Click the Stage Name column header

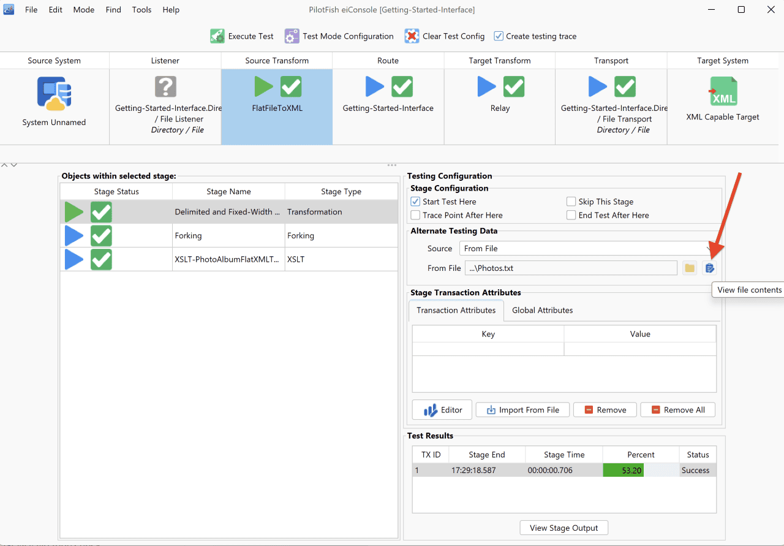pyautogui.click(x=228, y=192)
